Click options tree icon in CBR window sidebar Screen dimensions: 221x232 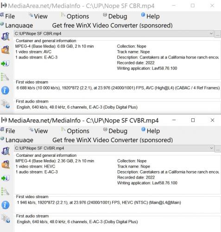tap(5, 77)
